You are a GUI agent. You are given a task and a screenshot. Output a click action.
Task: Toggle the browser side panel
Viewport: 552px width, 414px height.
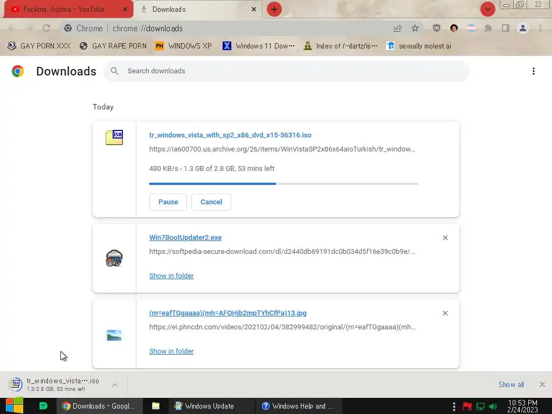tap(506, 28)
